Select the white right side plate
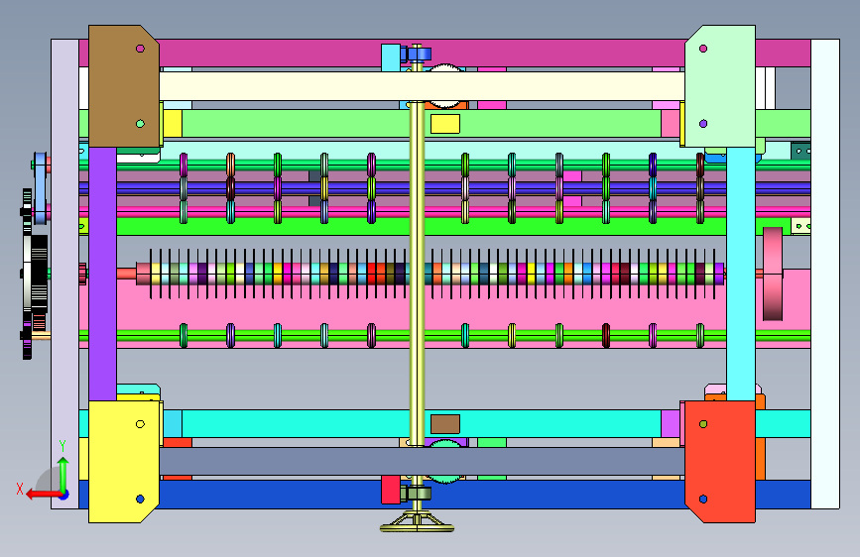860x557 pixels. [x=825, y=275]
